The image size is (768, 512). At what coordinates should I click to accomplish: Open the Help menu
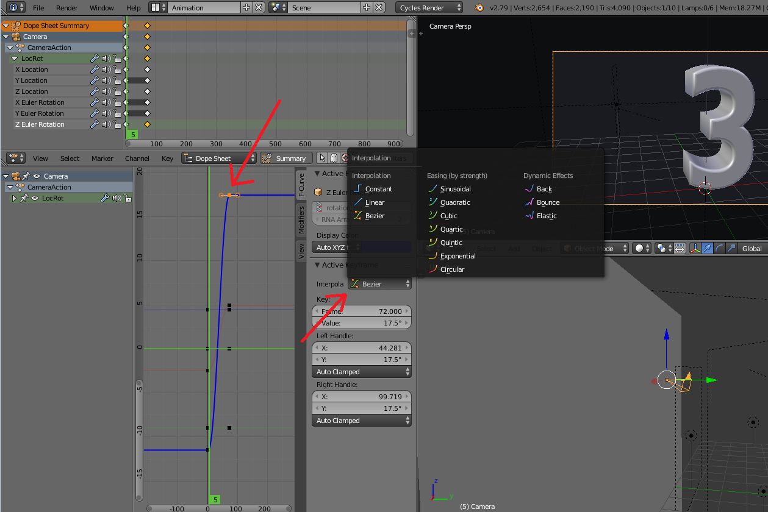[x=134, y=8]
